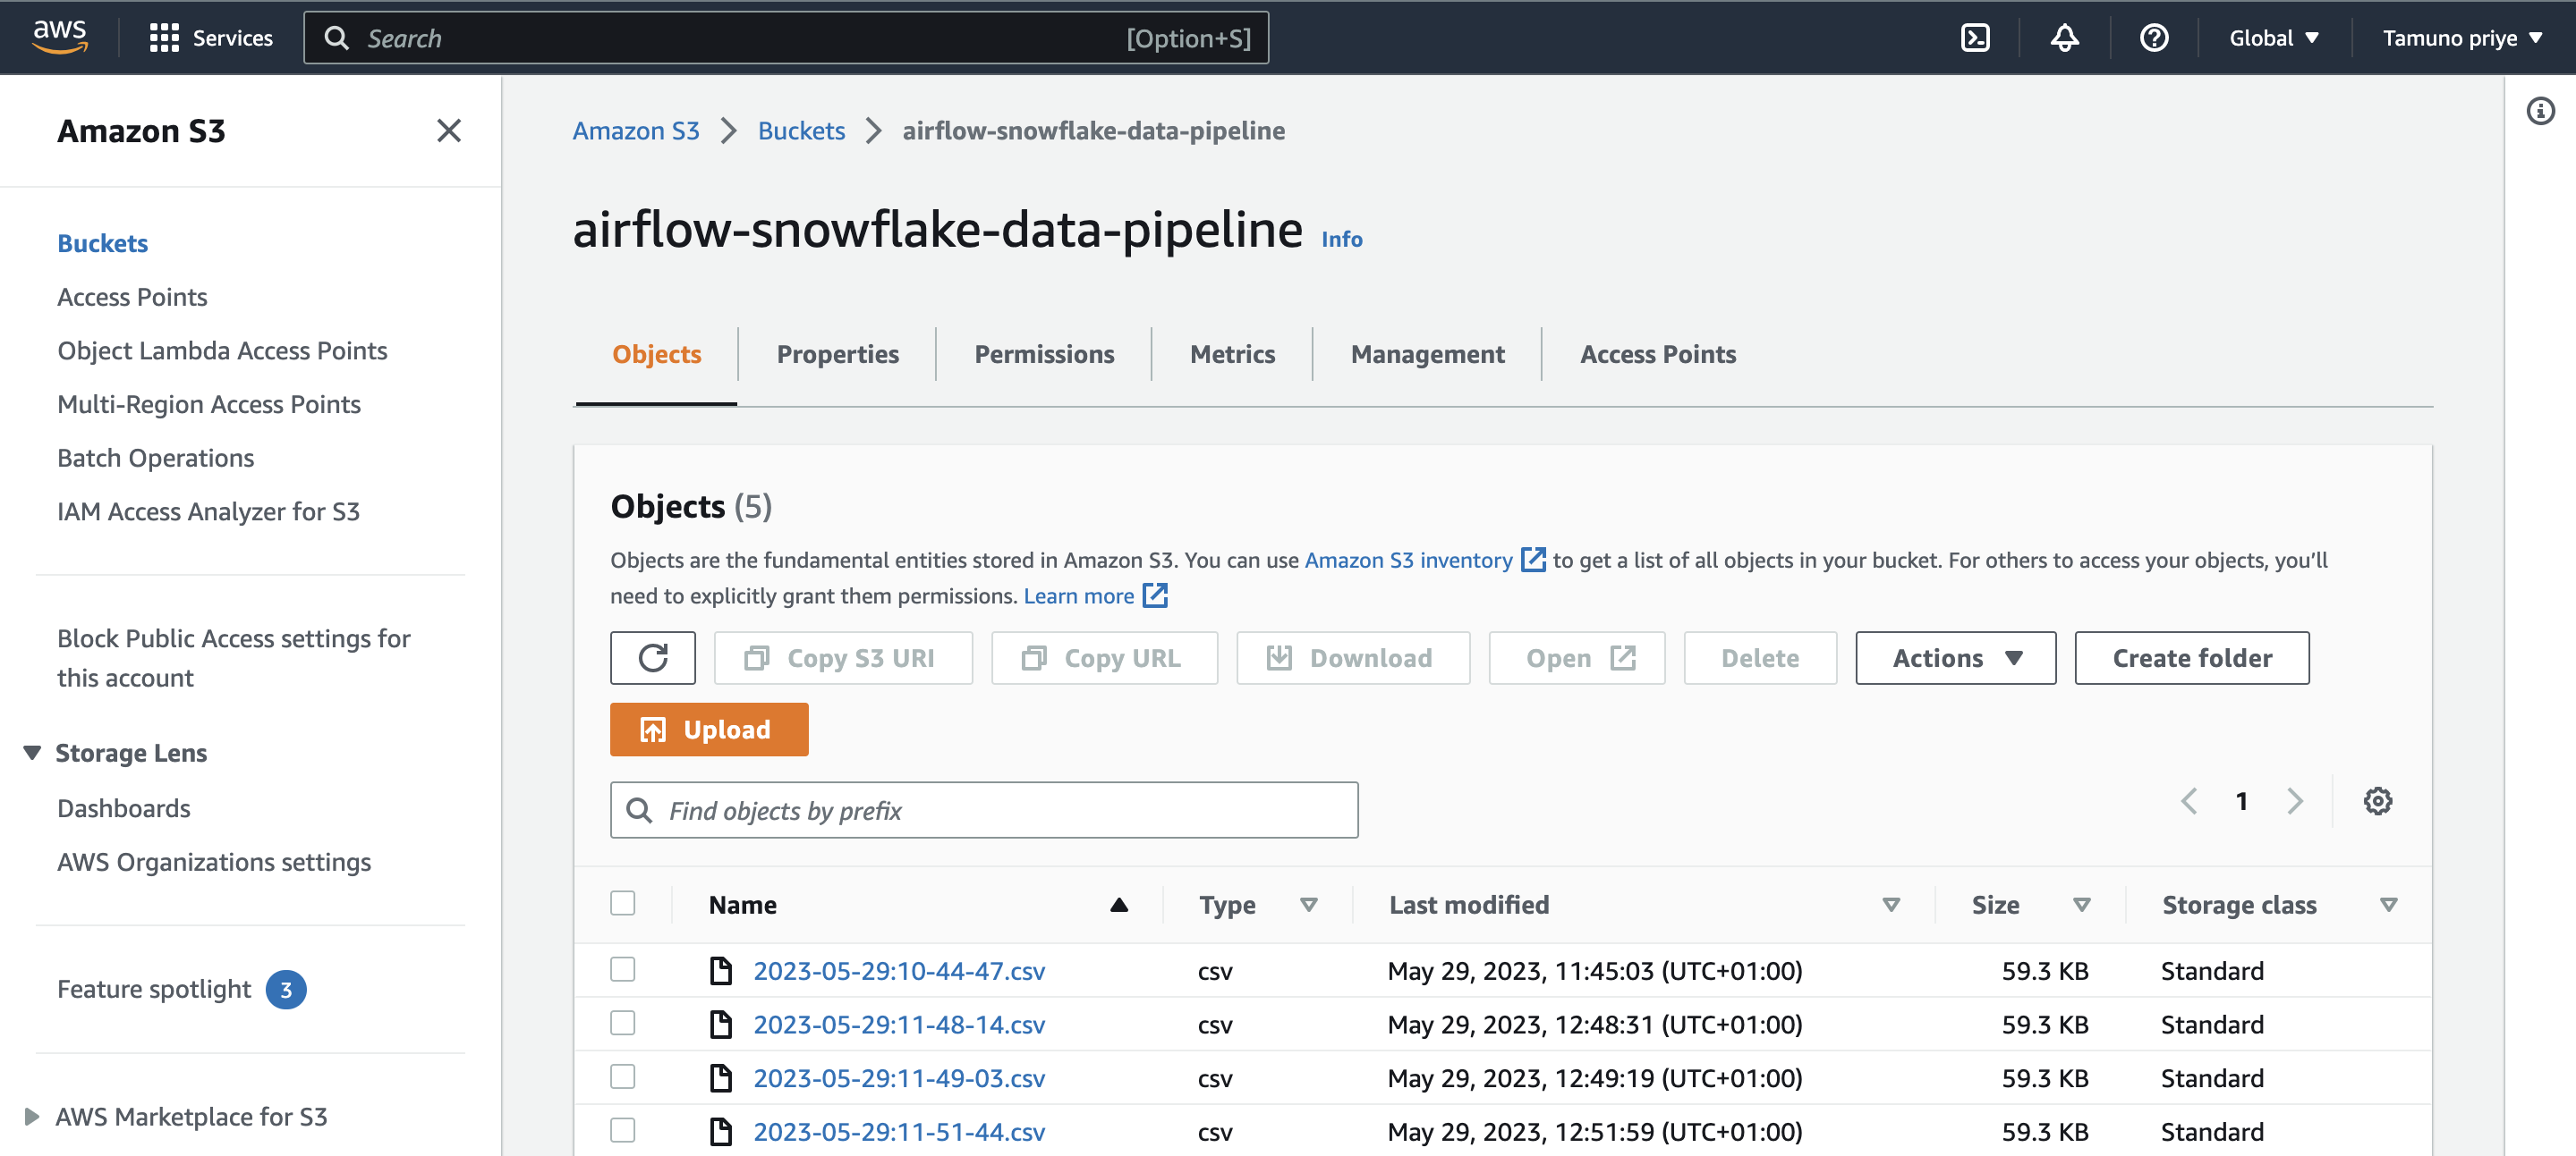This screenshot has height=1156, width=2576.
Task: Switch to the Management tab
Action: coord(1426,354)
